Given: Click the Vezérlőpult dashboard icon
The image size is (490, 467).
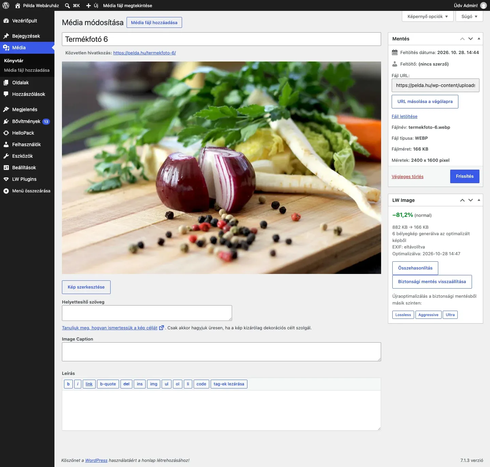Looking at the screenshot, I should [6, 21].
